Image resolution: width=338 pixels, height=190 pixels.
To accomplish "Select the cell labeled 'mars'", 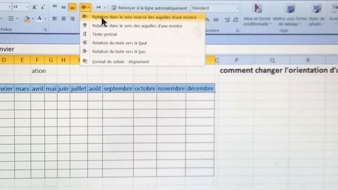I will pyautogui.click(x=22, y=89).
